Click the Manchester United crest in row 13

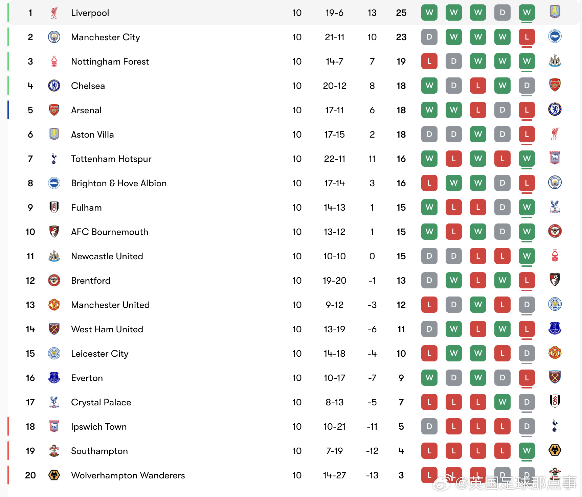(54, 305)
